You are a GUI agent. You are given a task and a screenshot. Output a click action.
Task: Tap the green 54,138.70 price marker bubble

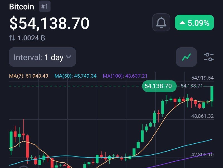click(159, 86)
